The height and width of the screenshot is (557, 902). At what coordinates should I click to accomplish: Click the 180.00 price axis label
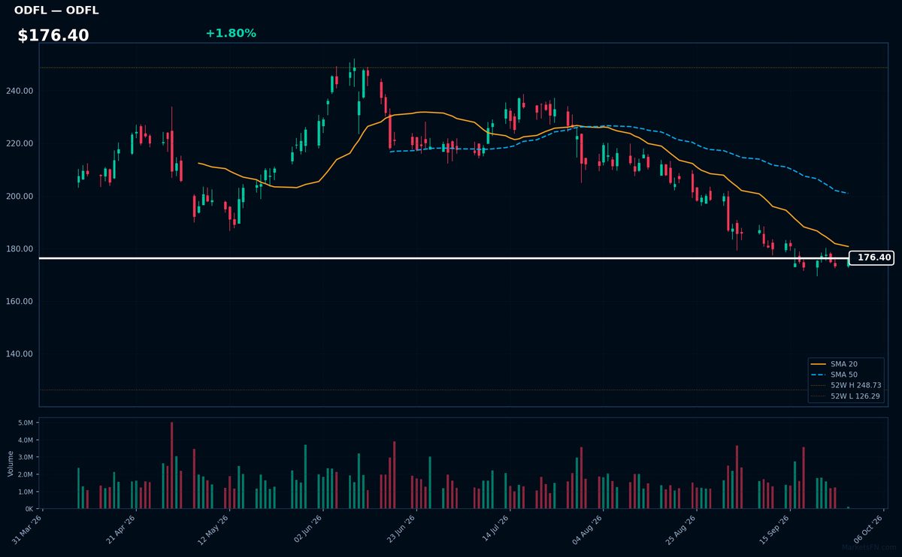pos(20,248)
